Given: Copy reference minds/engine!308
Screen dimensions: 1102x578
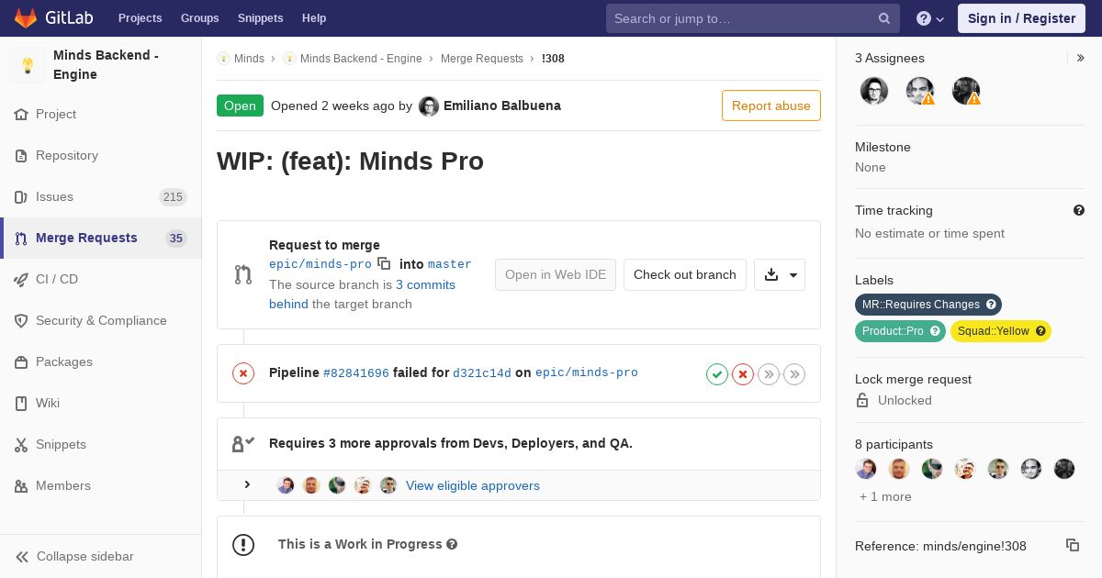Looking at the screenshot, I should 1073,545.
